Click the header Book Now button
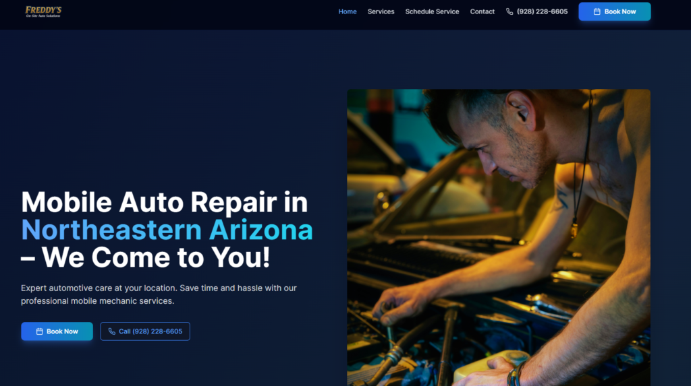Viewport: 691px width, 386px height. [614, 11]
